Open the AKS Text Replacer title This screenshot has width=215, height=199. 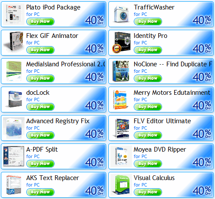(x=52, y=178)
